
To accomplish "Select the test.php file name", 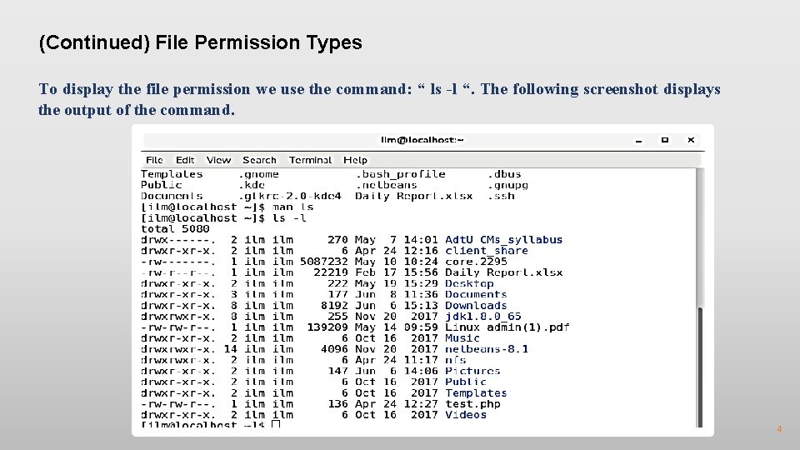I will pyautogui.click(x=472, y=404).
